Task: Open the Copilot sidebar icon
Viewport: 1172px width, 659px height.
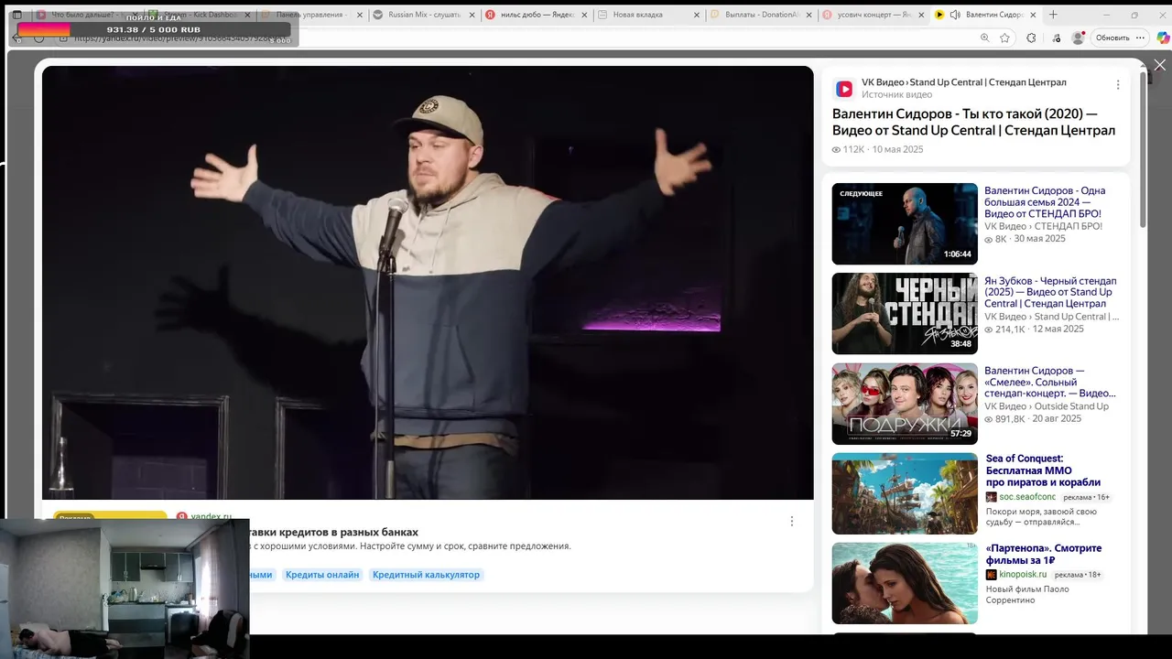Action: pos(1163,38)
